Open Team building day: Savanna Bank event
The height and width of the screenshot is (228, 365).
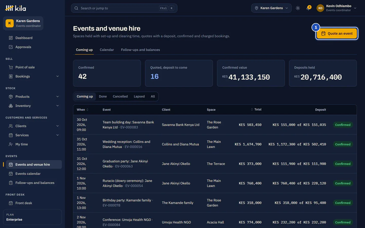click(x=128, y=125)
